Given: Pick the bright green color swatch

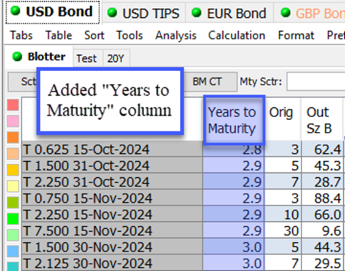Looking at the screenshot, I should click(x=13, y=219).
